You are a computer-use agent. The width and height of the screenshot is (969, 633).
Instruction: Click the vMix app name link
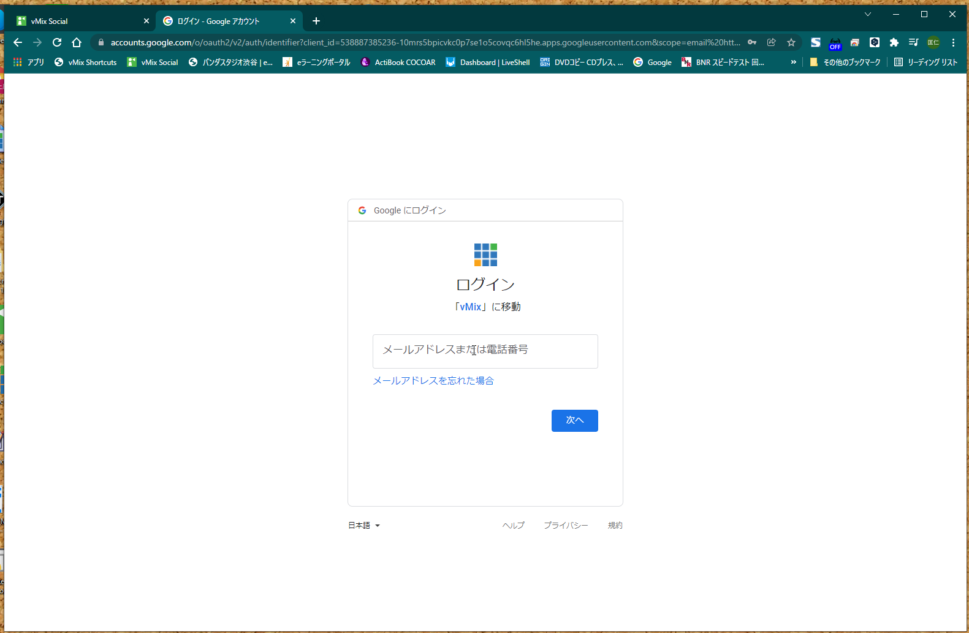[471, 307]
